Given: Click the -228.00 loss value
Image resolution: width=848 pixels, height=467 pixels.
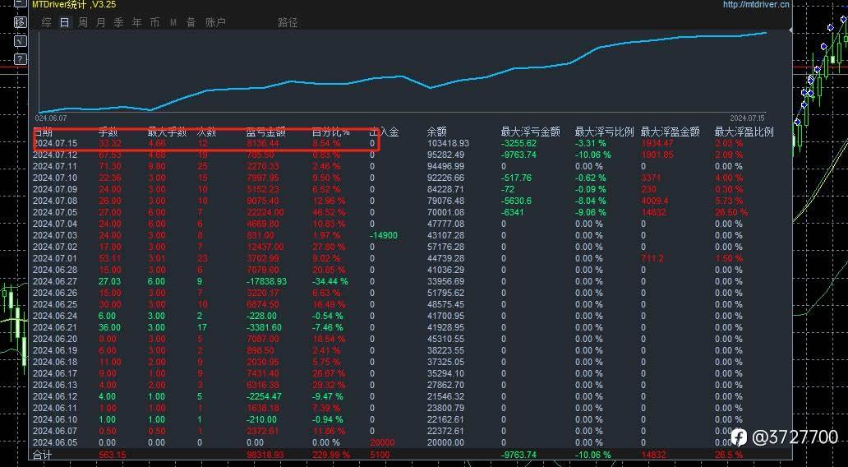Looking at the screenshot, I should pos(262,316).
